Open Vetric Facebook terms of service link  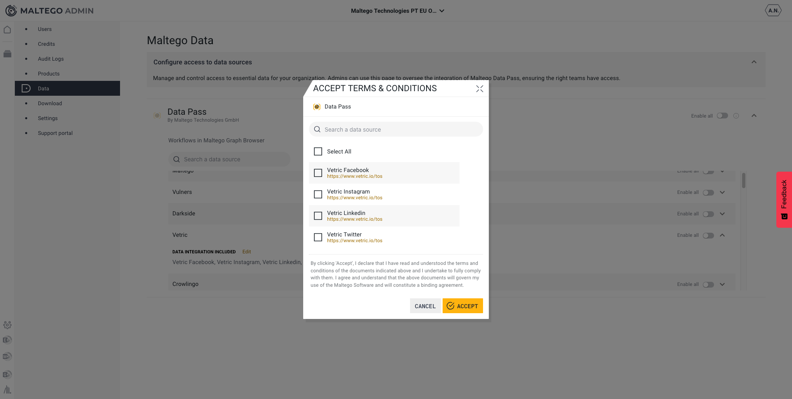(355, 176)
